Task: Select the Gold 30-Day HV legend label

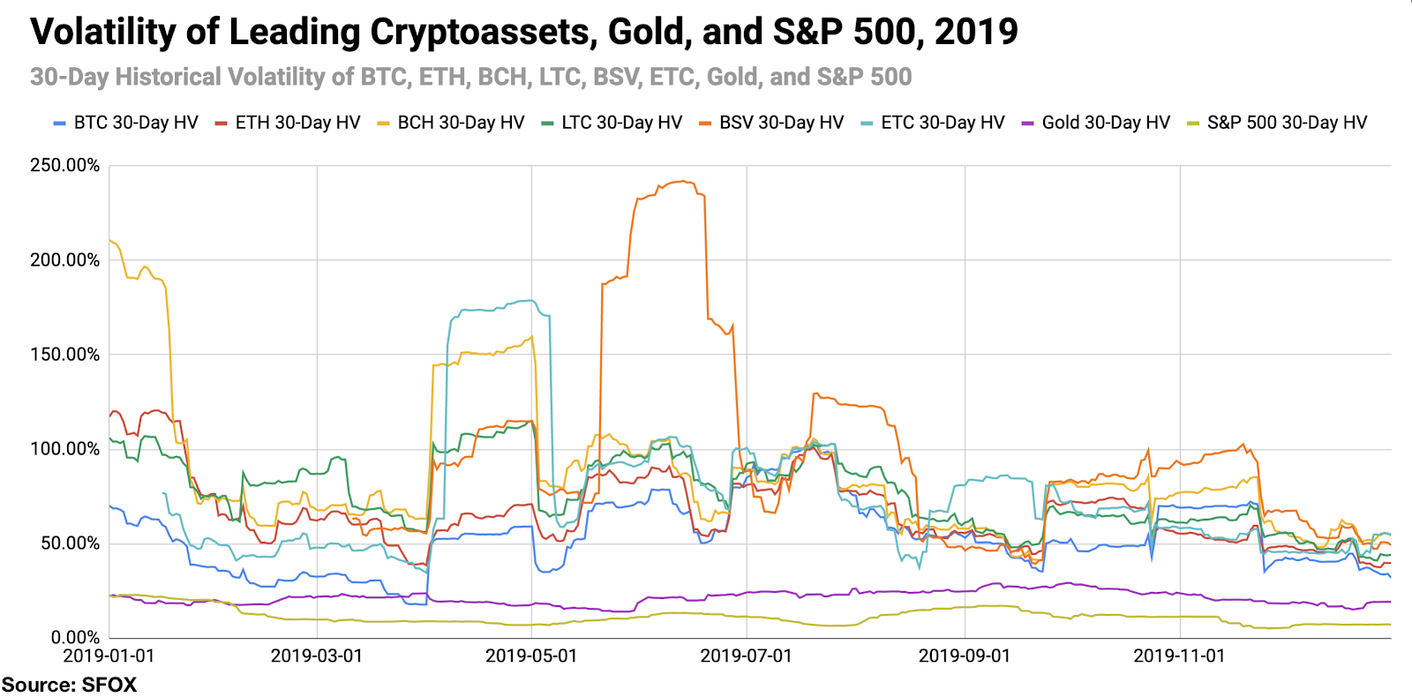Action: coord(1106,123)
